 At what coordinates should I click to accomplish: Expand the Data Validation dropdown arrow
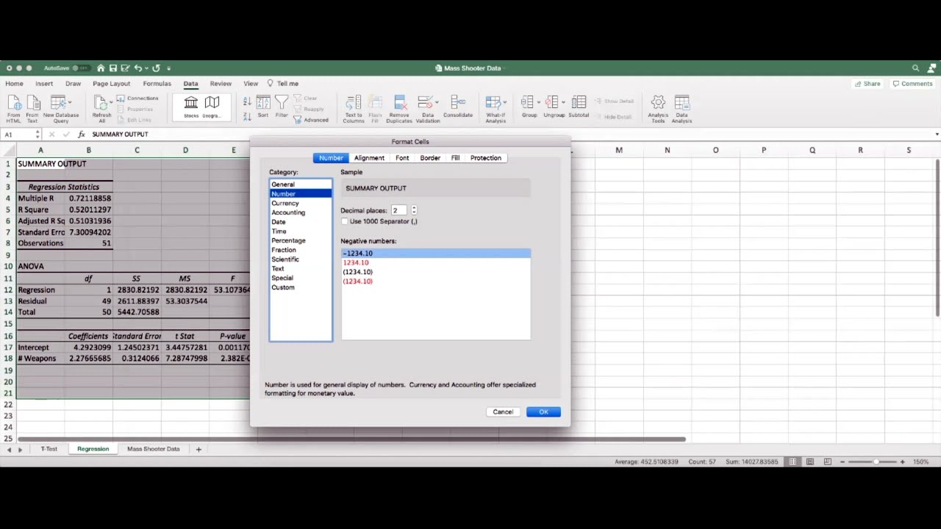tap(437, 102)
